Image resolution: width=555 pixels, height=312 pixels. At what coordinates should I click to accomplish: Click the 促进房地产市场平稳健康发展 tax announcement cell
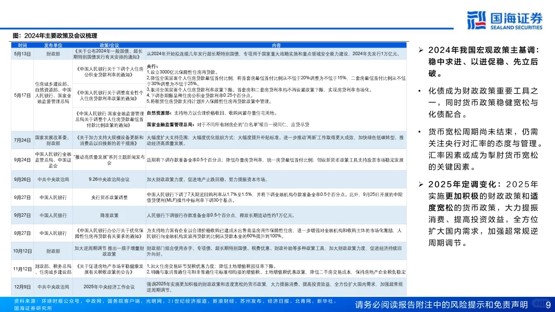click(109, 269)
